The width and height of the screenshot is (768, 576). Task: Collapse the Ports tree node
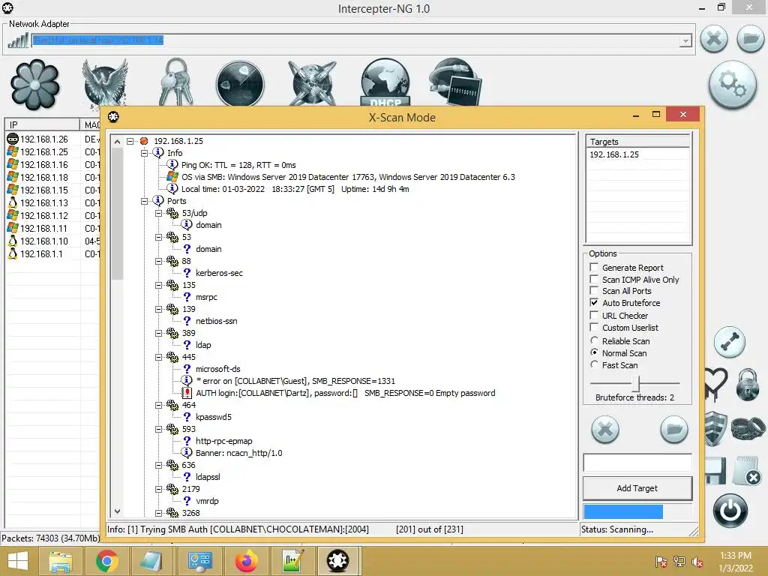(145, 201)
